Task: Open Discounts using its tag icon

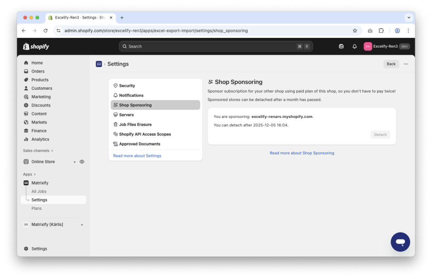Action: 26,105
